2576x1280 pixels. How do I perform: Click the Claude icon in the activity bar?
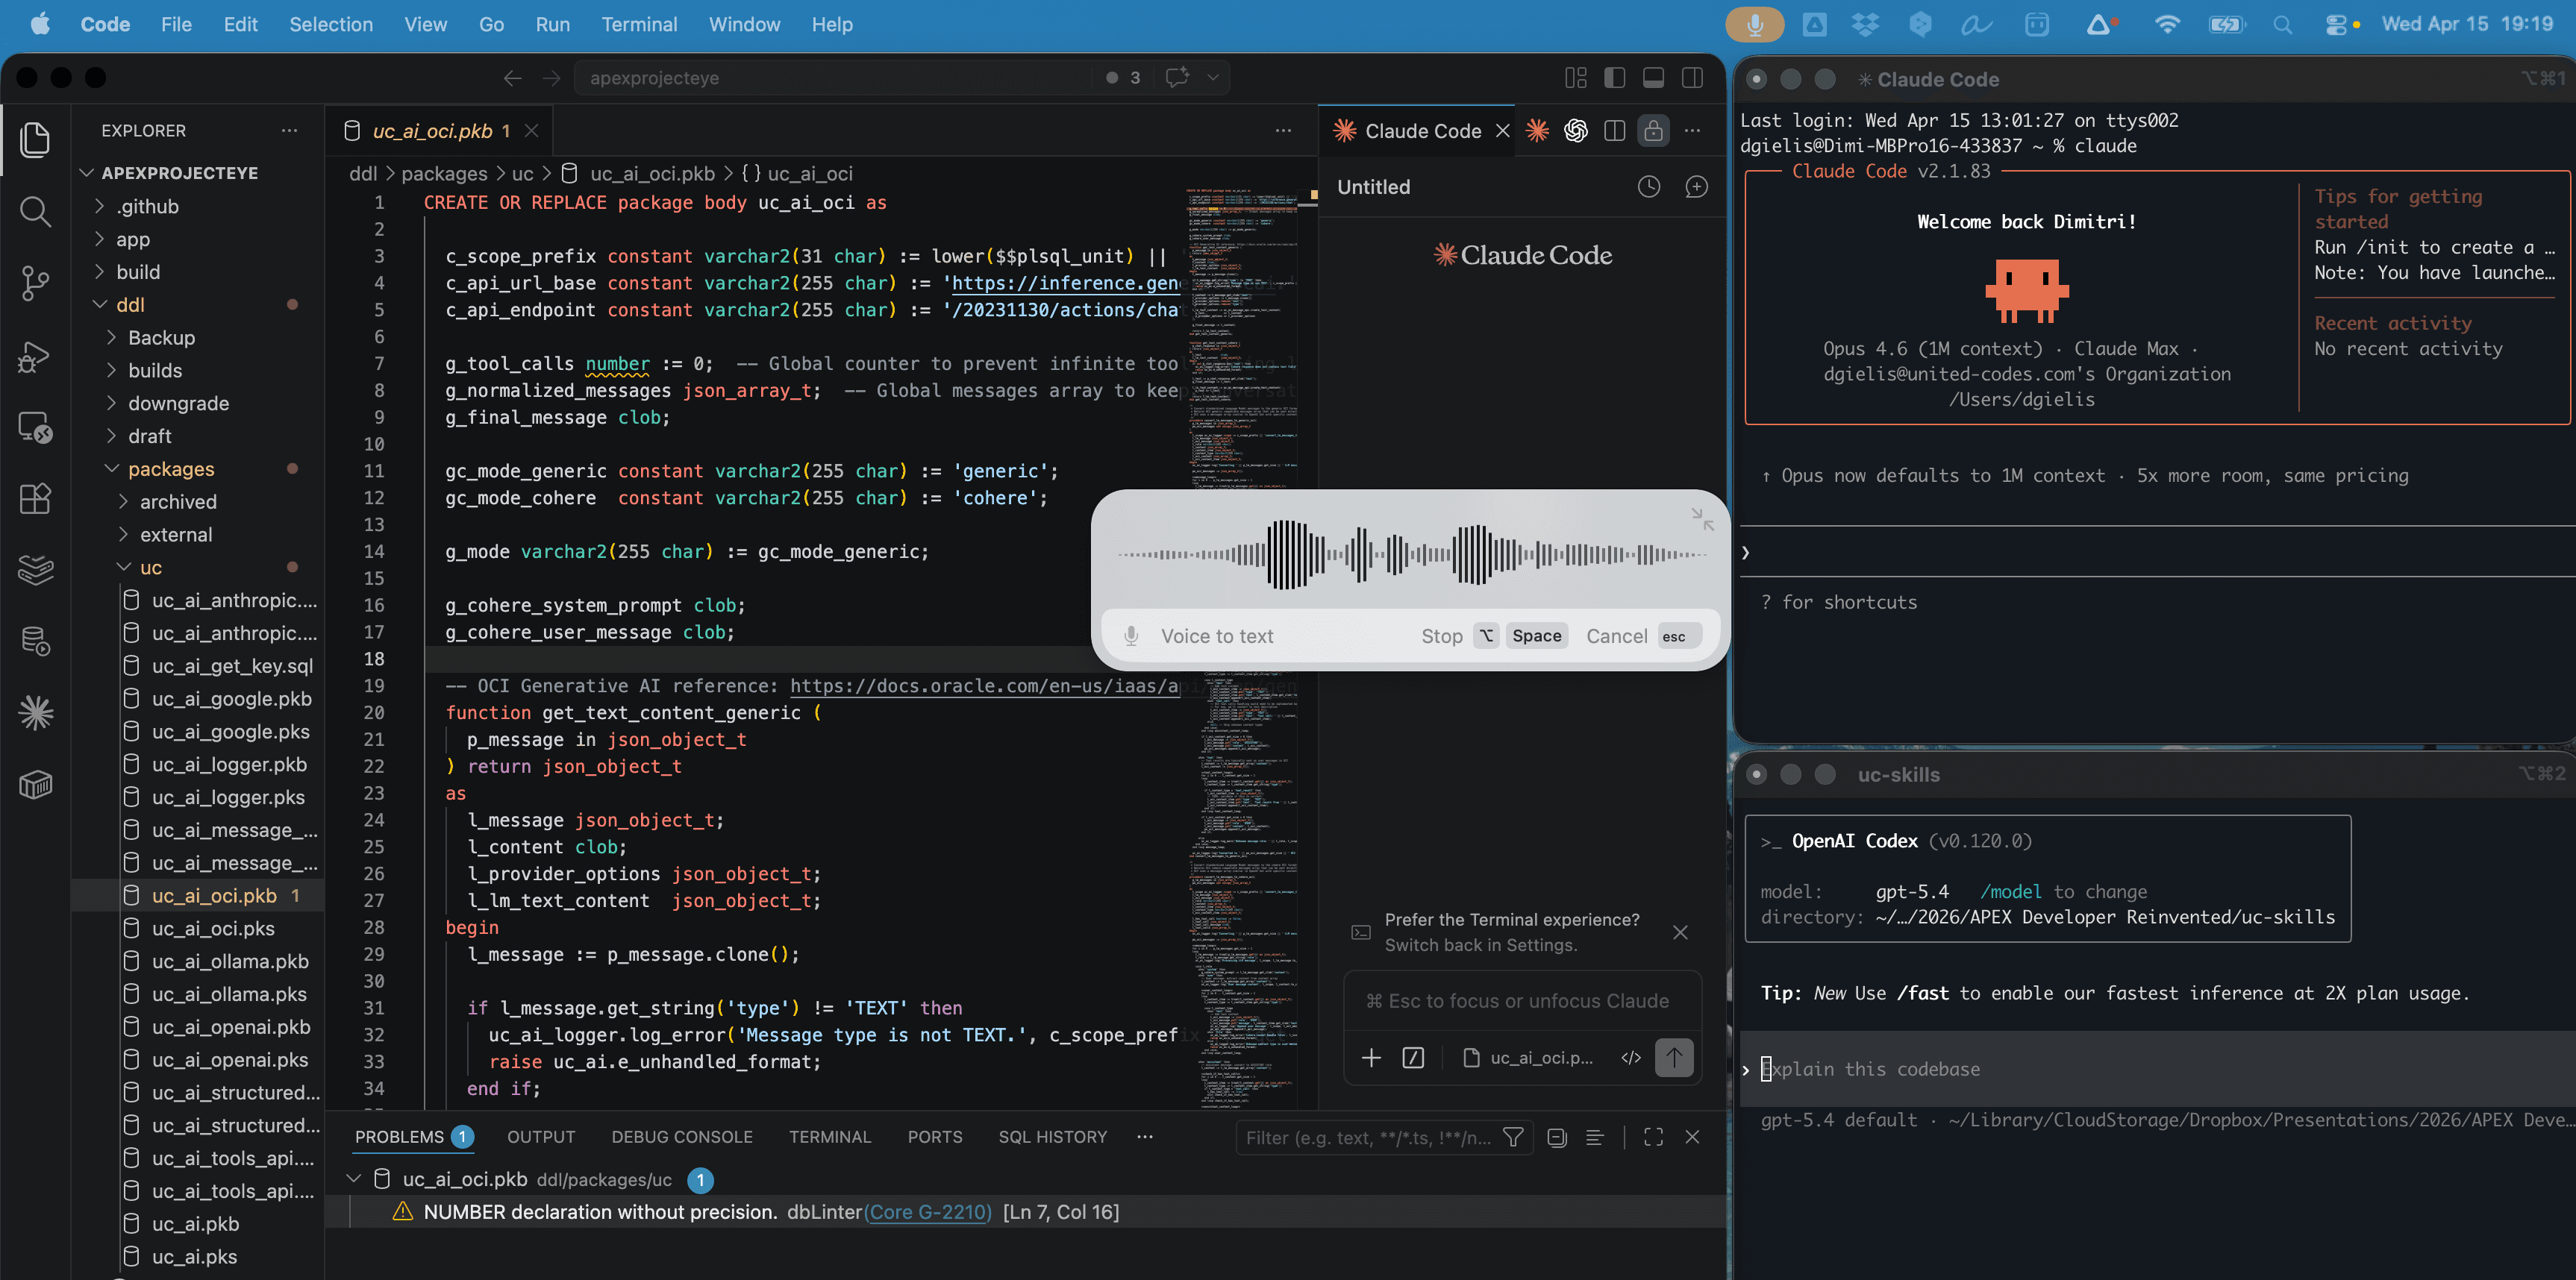point(36,712)
